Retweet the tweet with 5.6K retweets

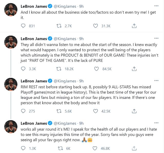pyautogui.click(x=58, y=111)
